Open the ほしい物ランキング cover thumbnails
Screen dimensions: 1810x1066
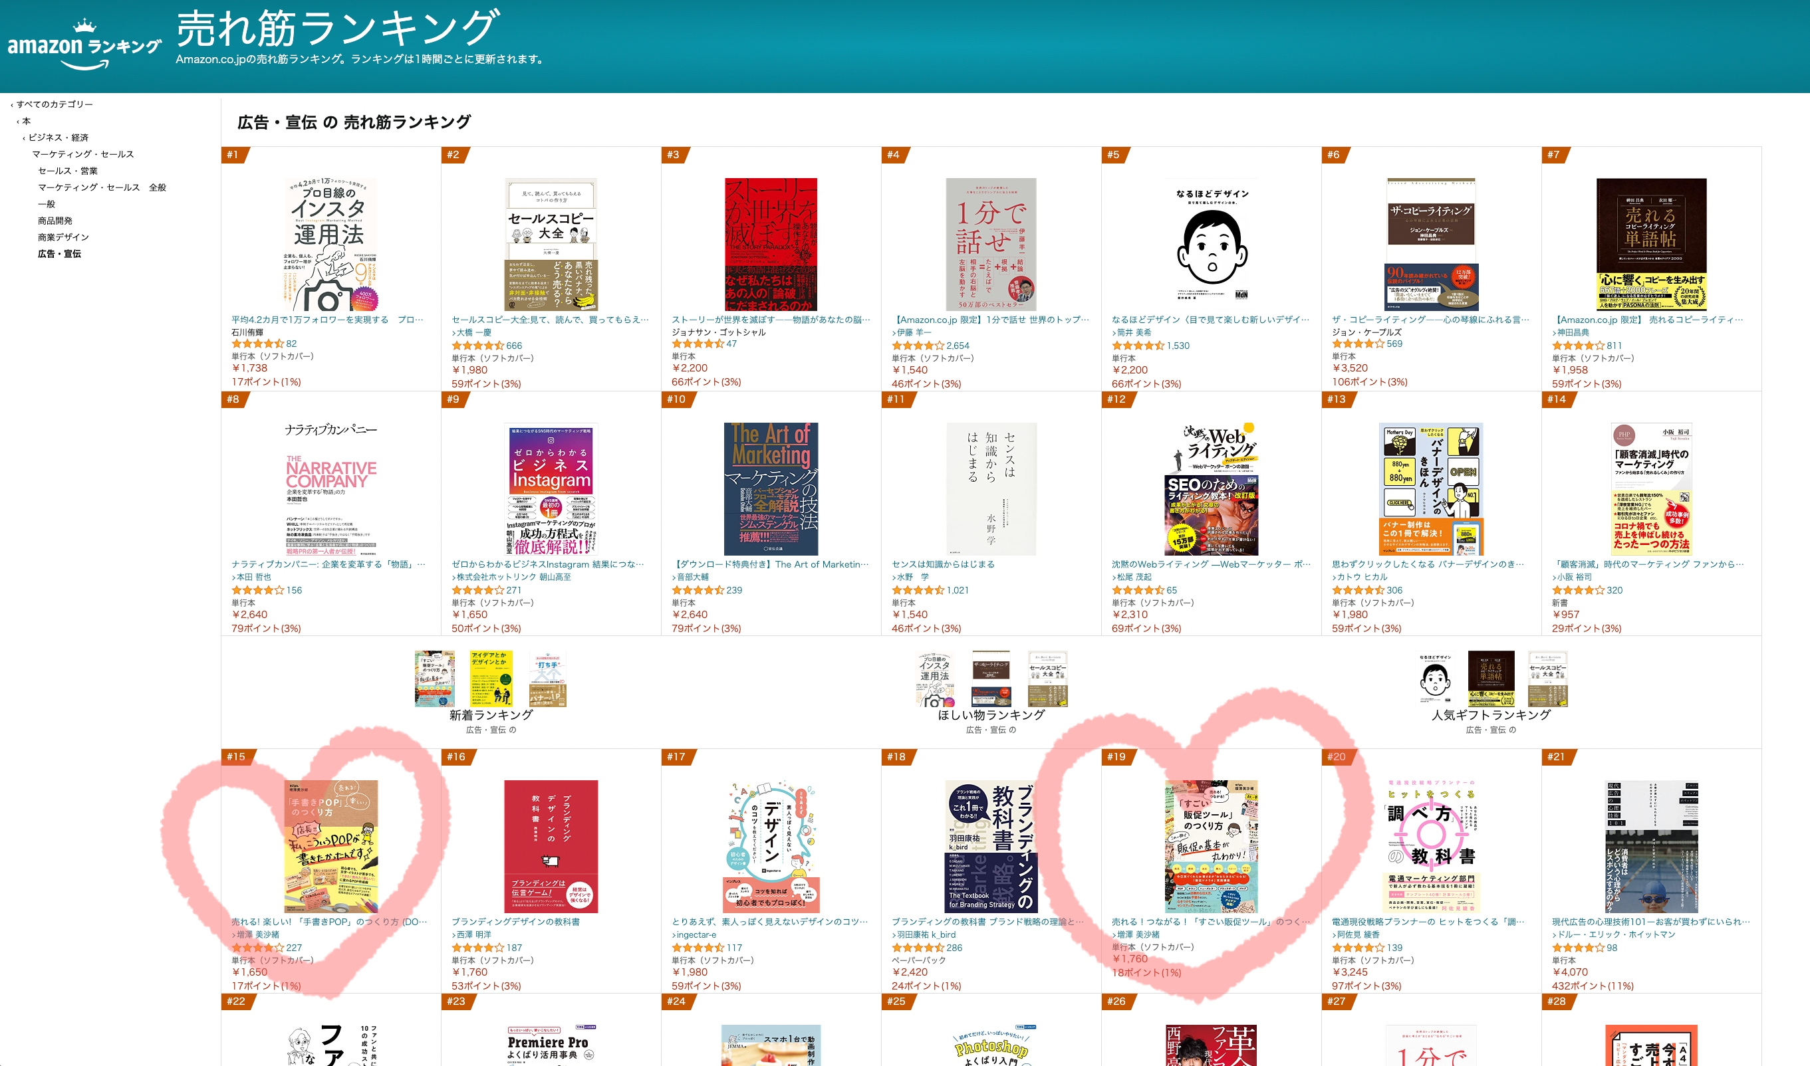coord(991,679)
